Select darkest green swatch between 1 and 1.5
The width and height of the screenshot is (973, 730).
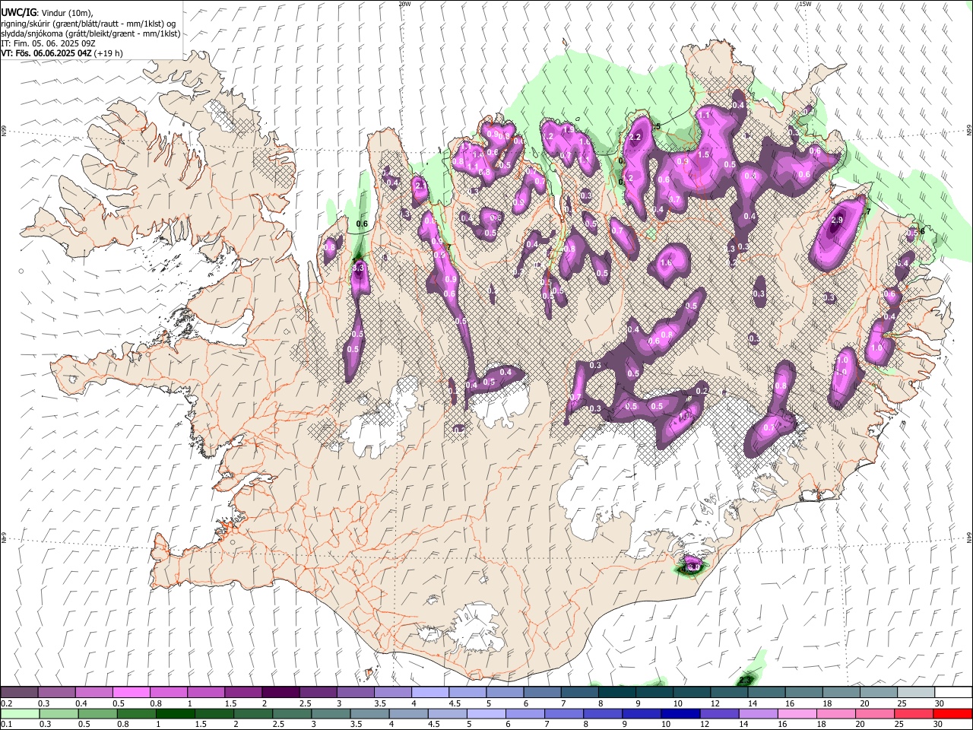[174, 713]
